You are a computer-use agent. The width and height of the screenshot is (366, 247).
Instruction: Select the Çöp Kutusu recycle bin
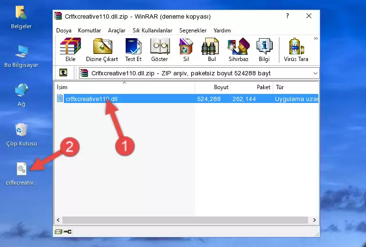tap(21, 135)
